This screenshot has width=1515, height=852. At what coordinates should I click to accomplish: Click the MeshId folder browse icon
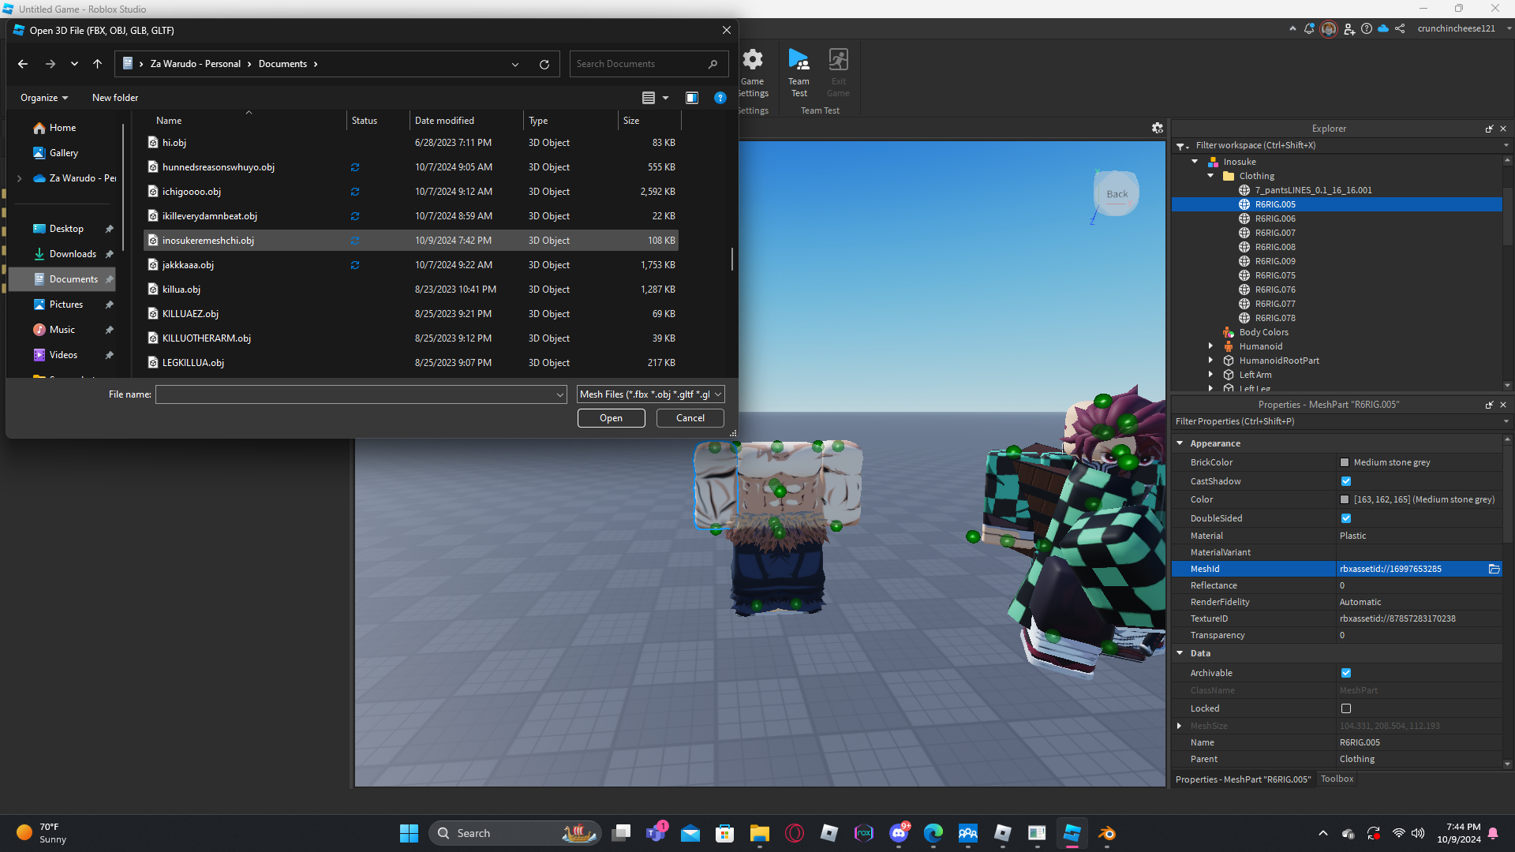(1494, 569)
